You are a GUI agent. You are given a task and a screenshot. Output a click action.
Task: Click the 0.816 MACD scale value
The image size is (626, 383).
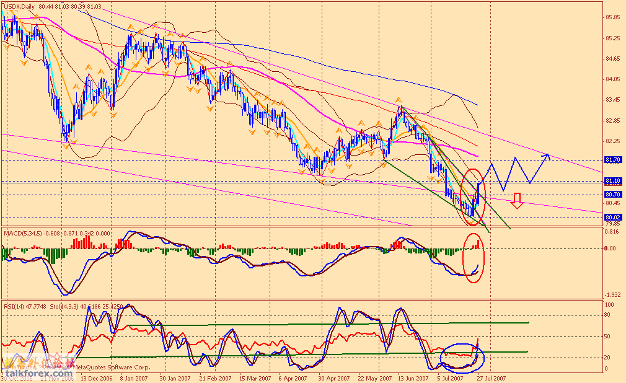coord(613,232)
